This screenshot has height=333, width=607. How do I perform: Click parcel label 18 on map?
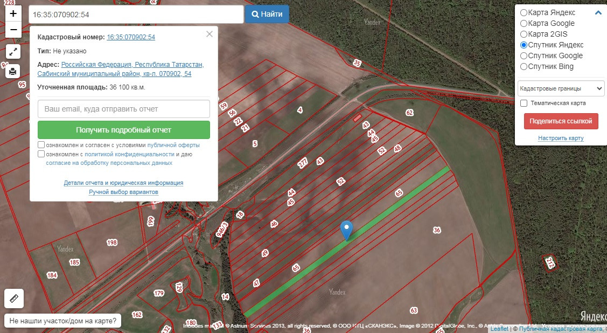click(240, 214)
